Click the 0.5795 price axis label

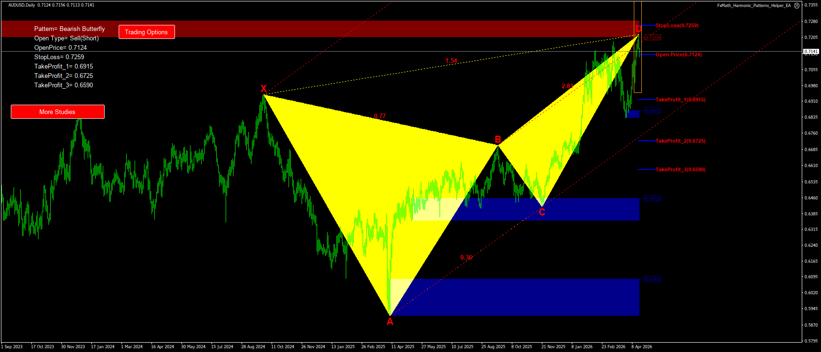point(811,341)
